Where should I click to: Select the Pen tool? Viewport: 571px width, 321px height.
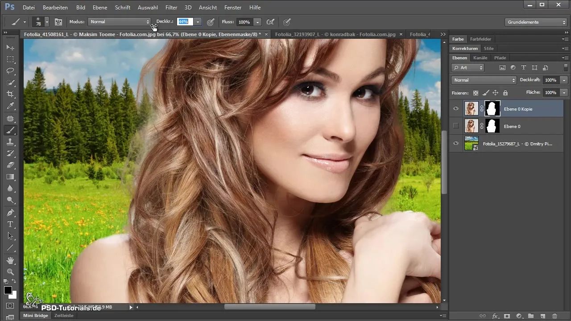coord(10,213)
